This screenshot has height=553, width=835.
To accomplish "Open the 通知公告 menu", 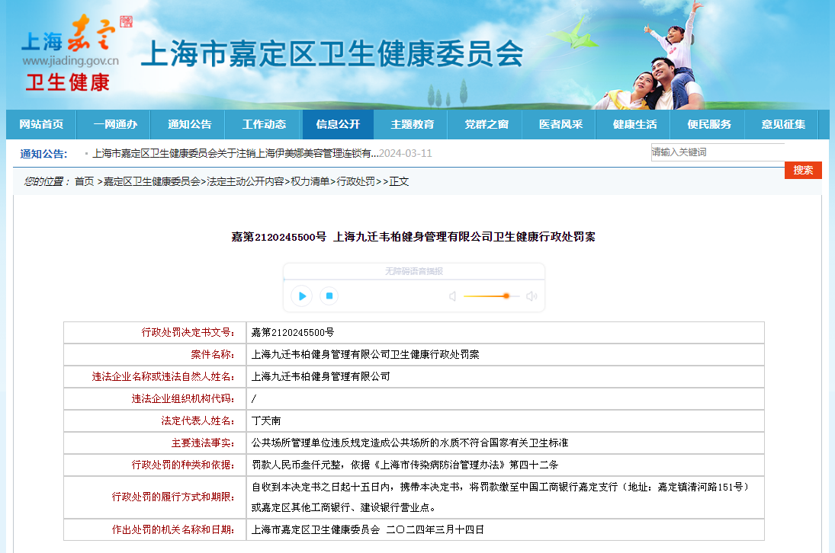I will coord(190,124).
